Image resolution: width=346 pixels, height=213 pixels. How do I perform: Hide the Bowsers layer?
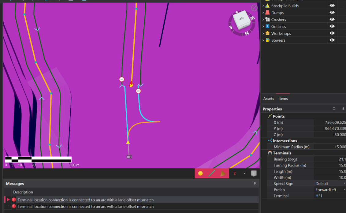coord(332,40)
